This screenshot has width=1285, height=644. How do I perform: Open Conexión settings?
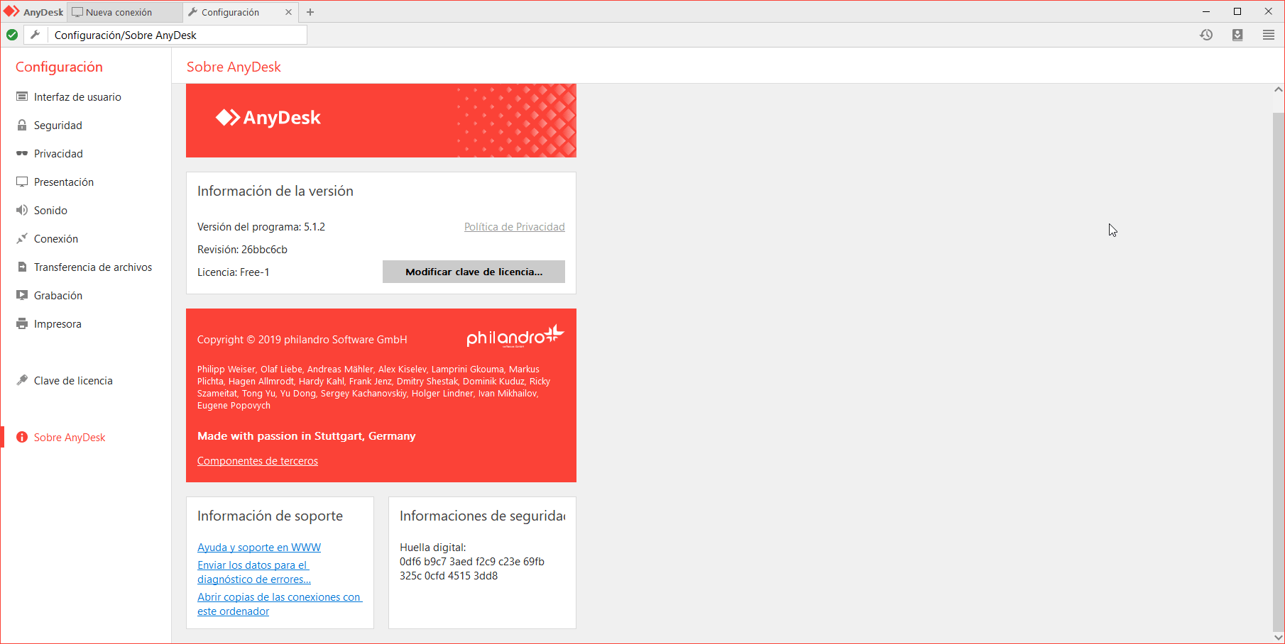56,239
